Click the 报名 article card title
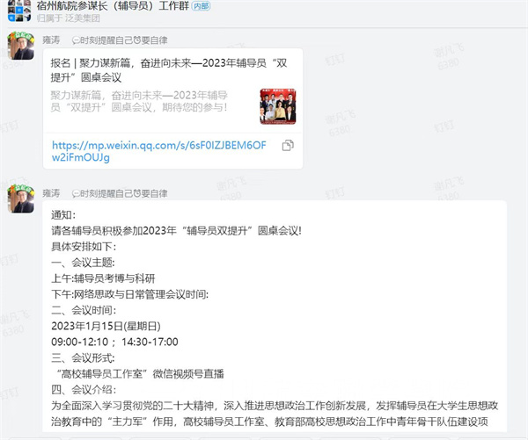 (169, 70)
